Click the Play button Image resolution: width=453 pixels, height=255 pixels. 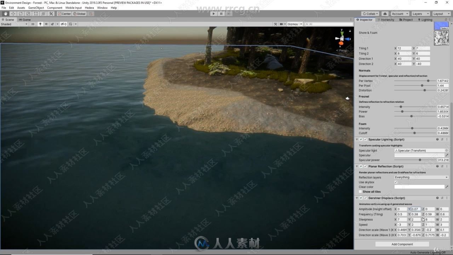(213, 14)
